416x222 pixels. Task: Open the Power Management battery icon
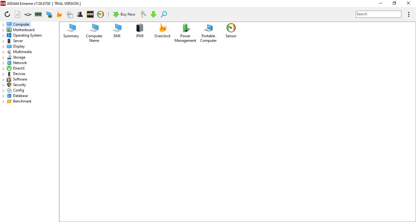point(185,33)
